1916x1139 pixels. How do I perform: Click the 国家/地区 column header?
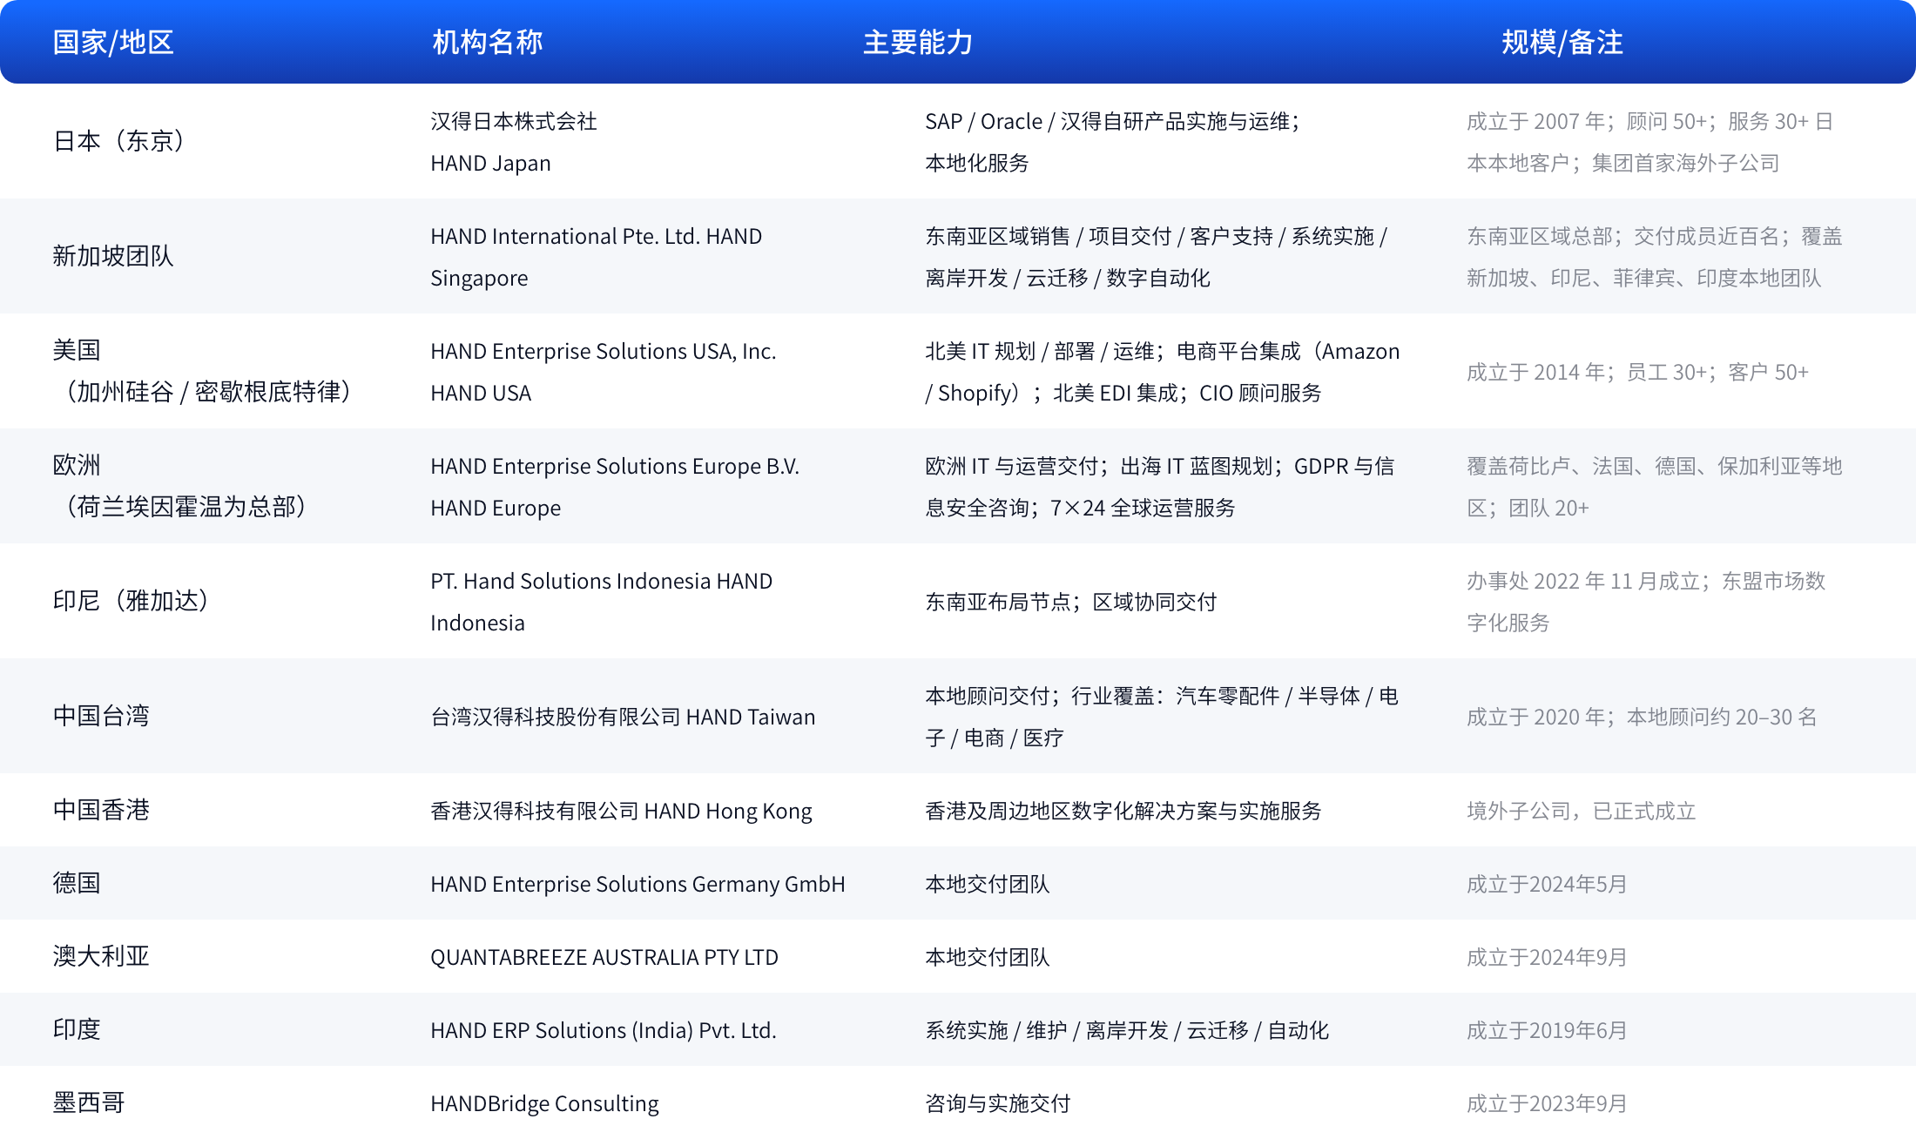coord(113,42)
